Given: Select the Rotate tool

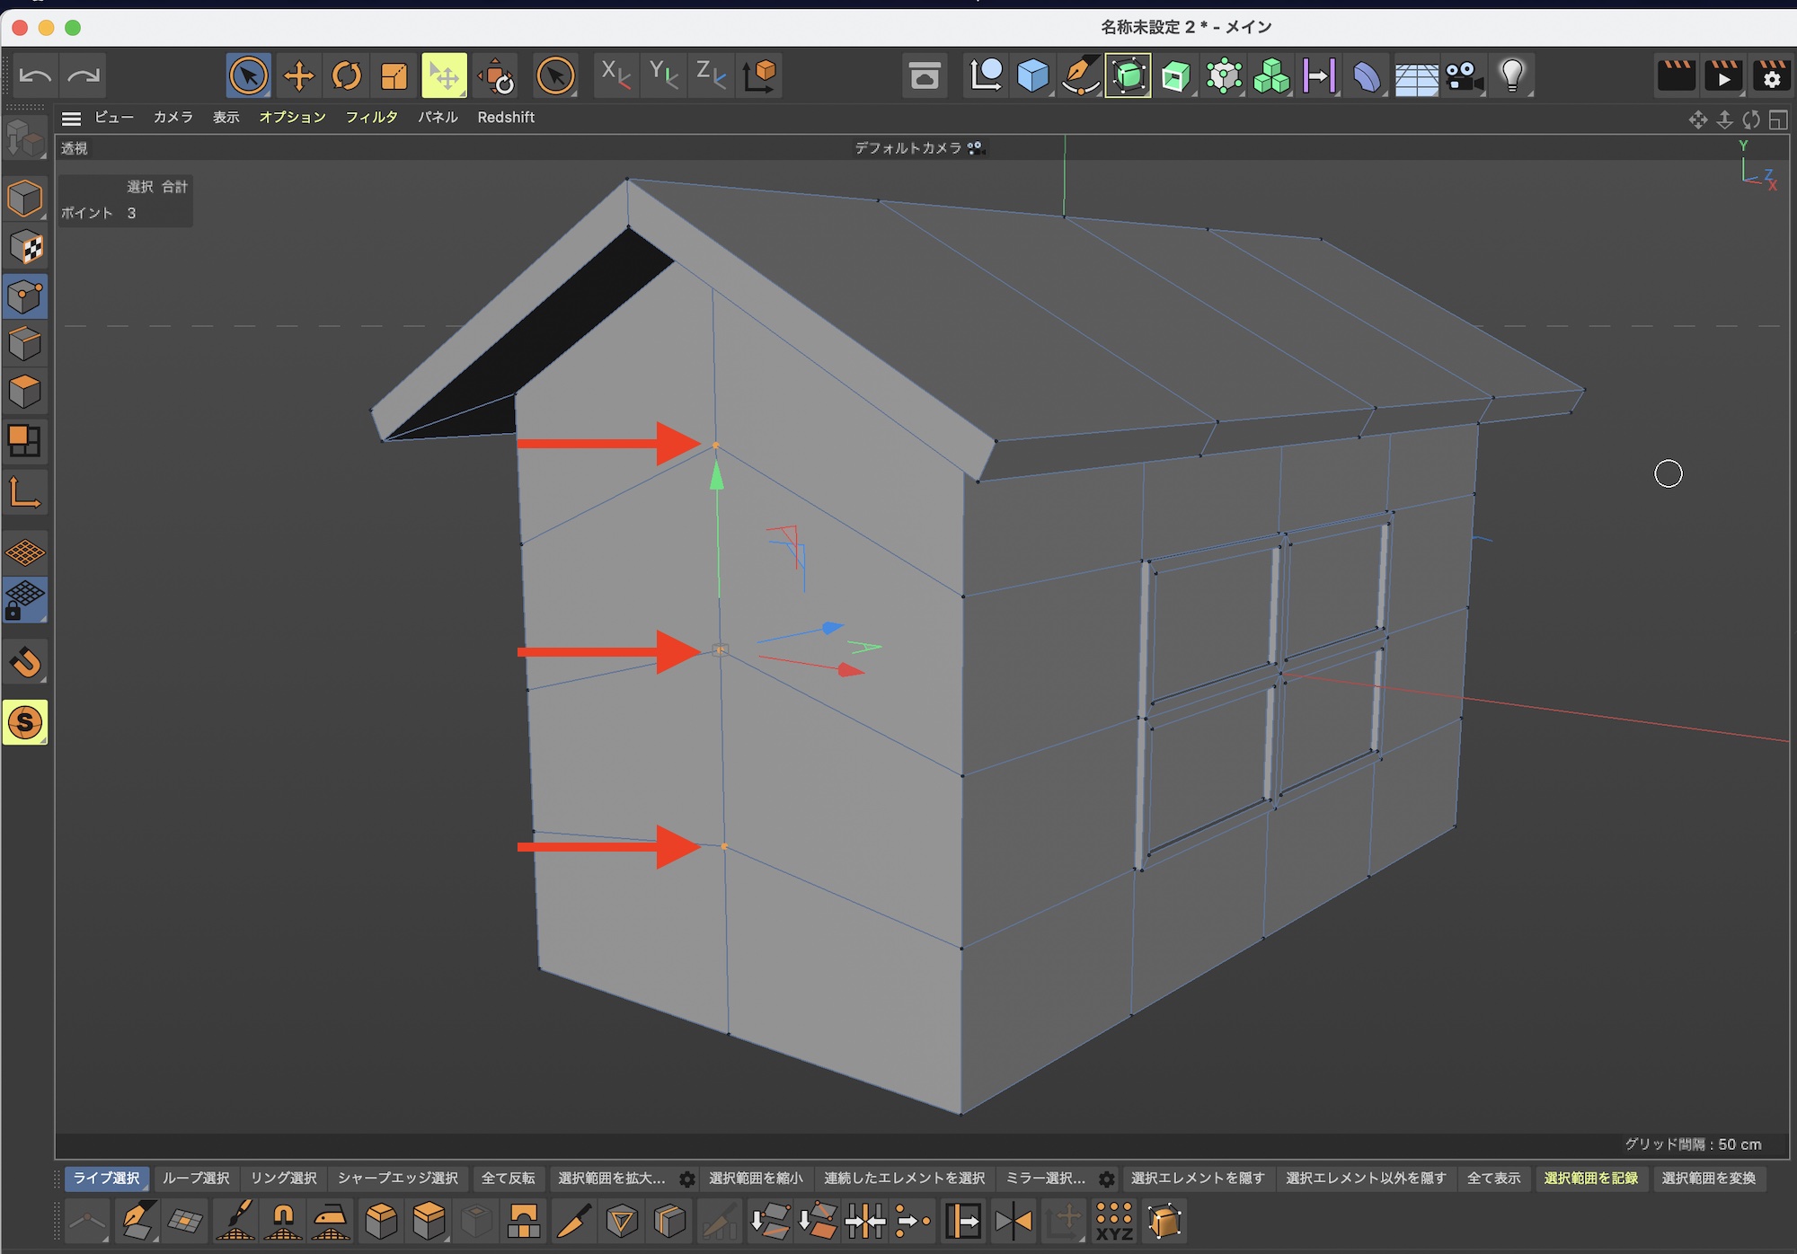Looking at the screenshot, I should pos(346,76).
